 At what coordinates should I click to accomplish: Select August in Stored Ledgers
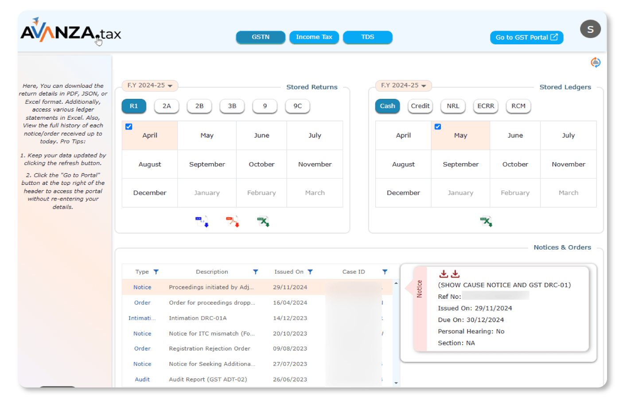pyautogui.click(x=403, y=164)
